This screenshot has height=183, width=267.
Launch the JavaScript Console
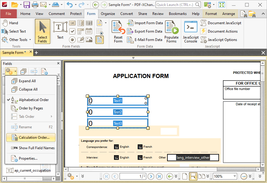(x=190, y=32)
